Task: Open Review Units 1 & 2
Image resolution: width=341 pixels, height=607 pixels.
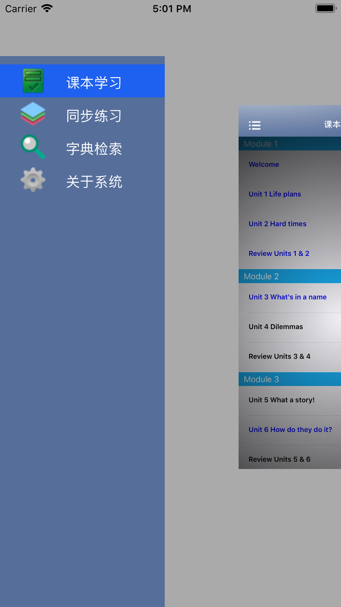Action: point(290,254)
